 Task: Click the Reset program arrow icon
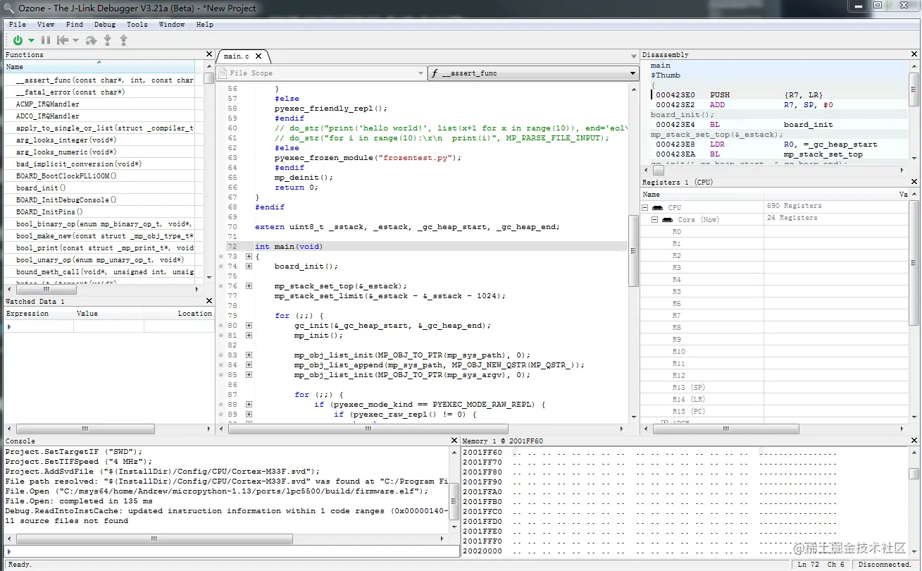pyautogui.click(x=63, y=41)
